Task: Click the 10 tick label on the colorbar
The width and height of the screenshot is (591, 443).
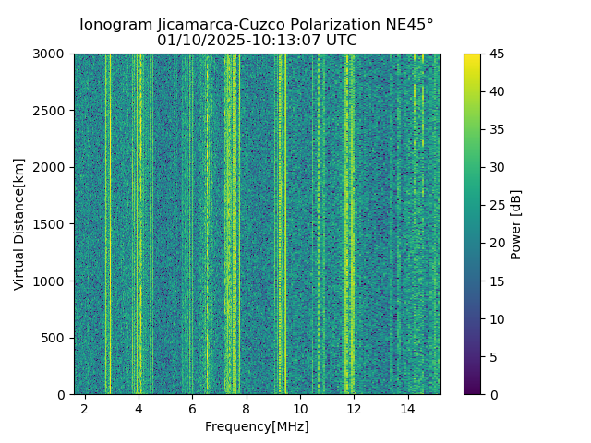Action: click(497, 319)
